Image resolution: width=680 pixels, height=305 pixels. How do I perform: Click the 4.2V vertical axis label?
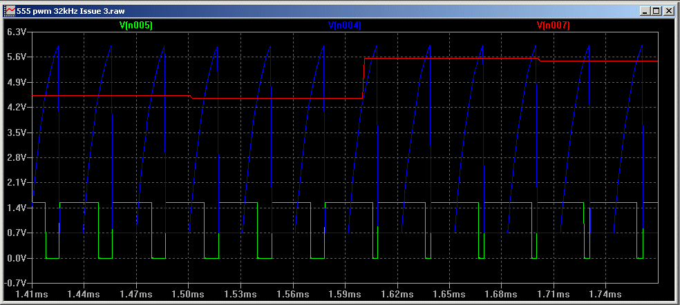(x=17, y=108)
